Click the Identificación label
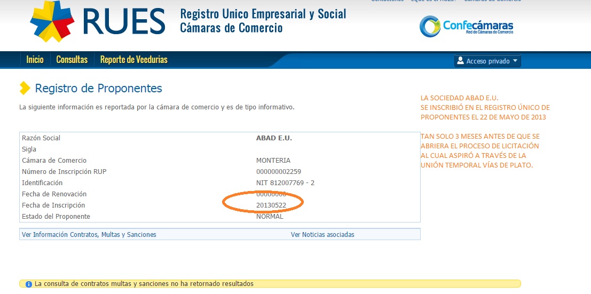The image size is (591, 294). [x=42, y=183]
